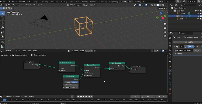Click the viewport pan hand icon
Screen dimensions: 202x104
[165, 28]
